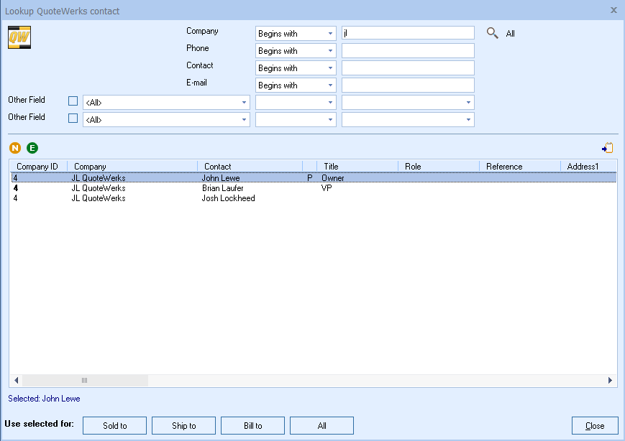The height and width of the screenshot is (441, 625).
Task: Focus the Contact search text field
Action: (x=408, y=68)
